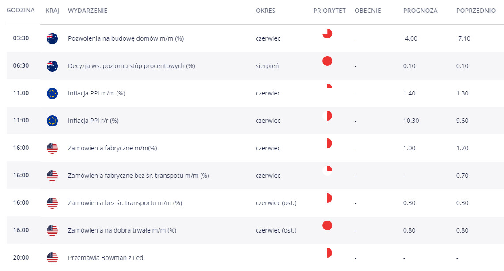Click forecast value 10.30
The width and height of the screenshot is (504, 271).
(411, 121)
